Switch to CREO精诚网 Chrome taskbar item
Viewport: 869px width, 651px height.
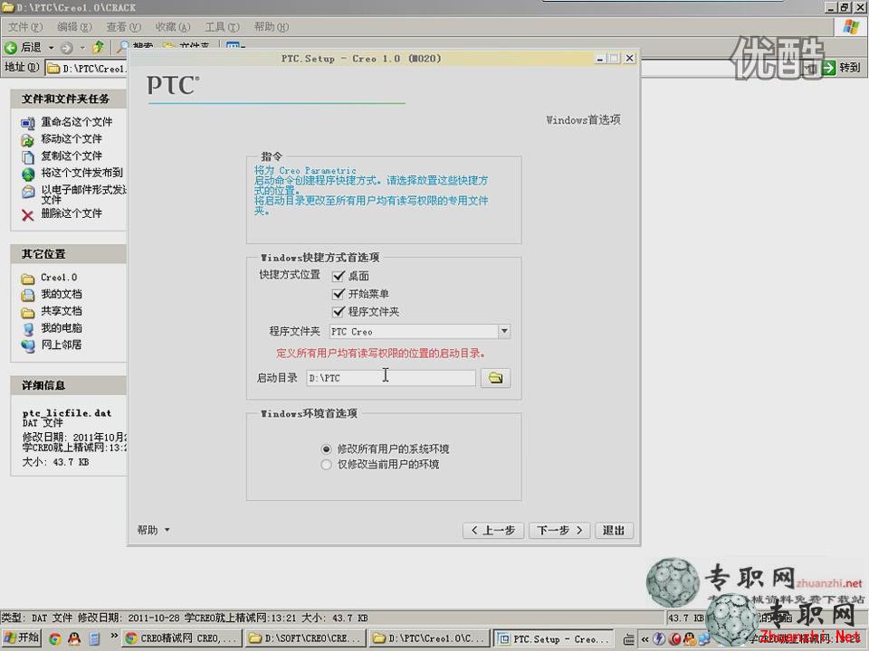pyautogui.click(x=183, y=639)
